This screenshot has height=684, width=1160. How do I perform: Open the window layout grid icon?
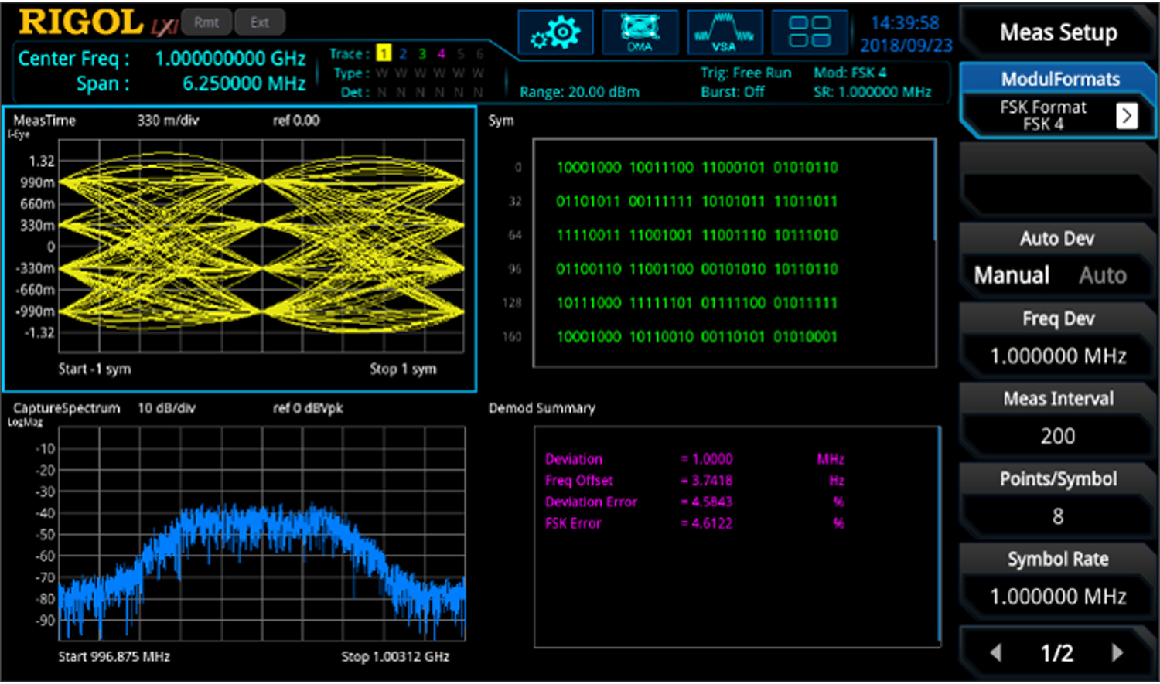click(809, 32)
